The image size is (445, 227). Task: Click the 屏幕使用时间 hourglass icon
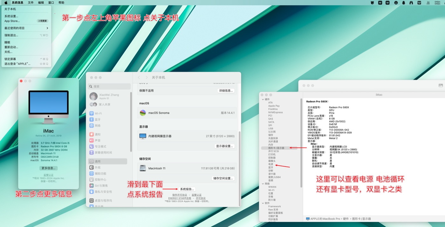[x=92, y=153]
